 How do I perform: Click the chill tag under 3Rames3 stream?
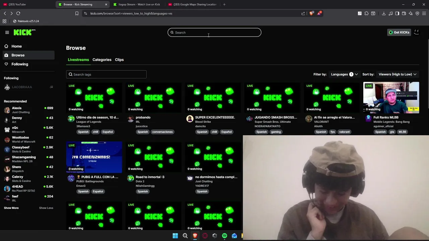point(96,132)
